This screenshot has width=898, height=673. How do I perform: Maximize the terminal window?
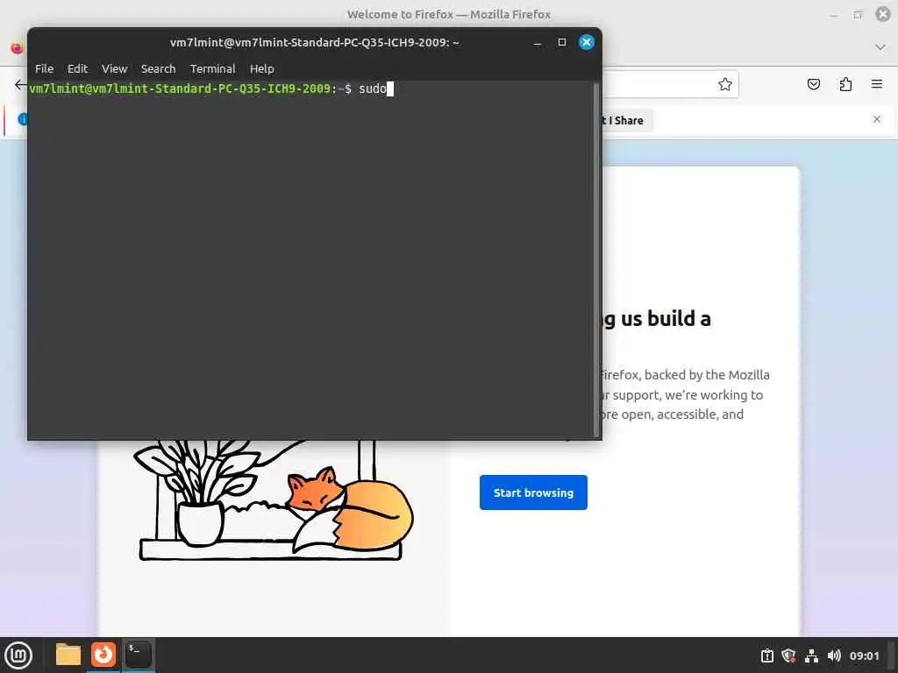click(562, 42)
